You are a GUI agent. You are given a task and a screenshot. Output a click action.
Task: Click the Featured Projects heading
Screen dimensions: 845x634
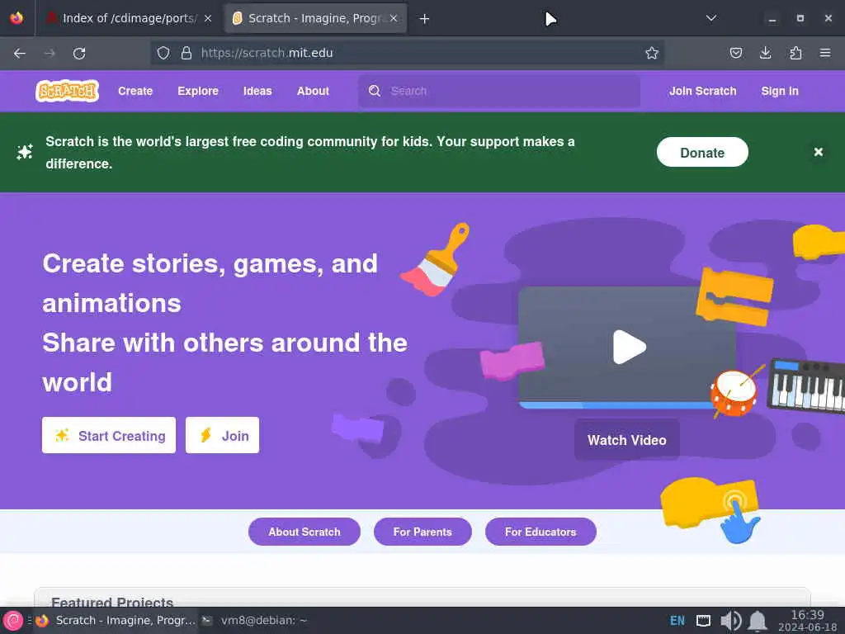(112, 602)
